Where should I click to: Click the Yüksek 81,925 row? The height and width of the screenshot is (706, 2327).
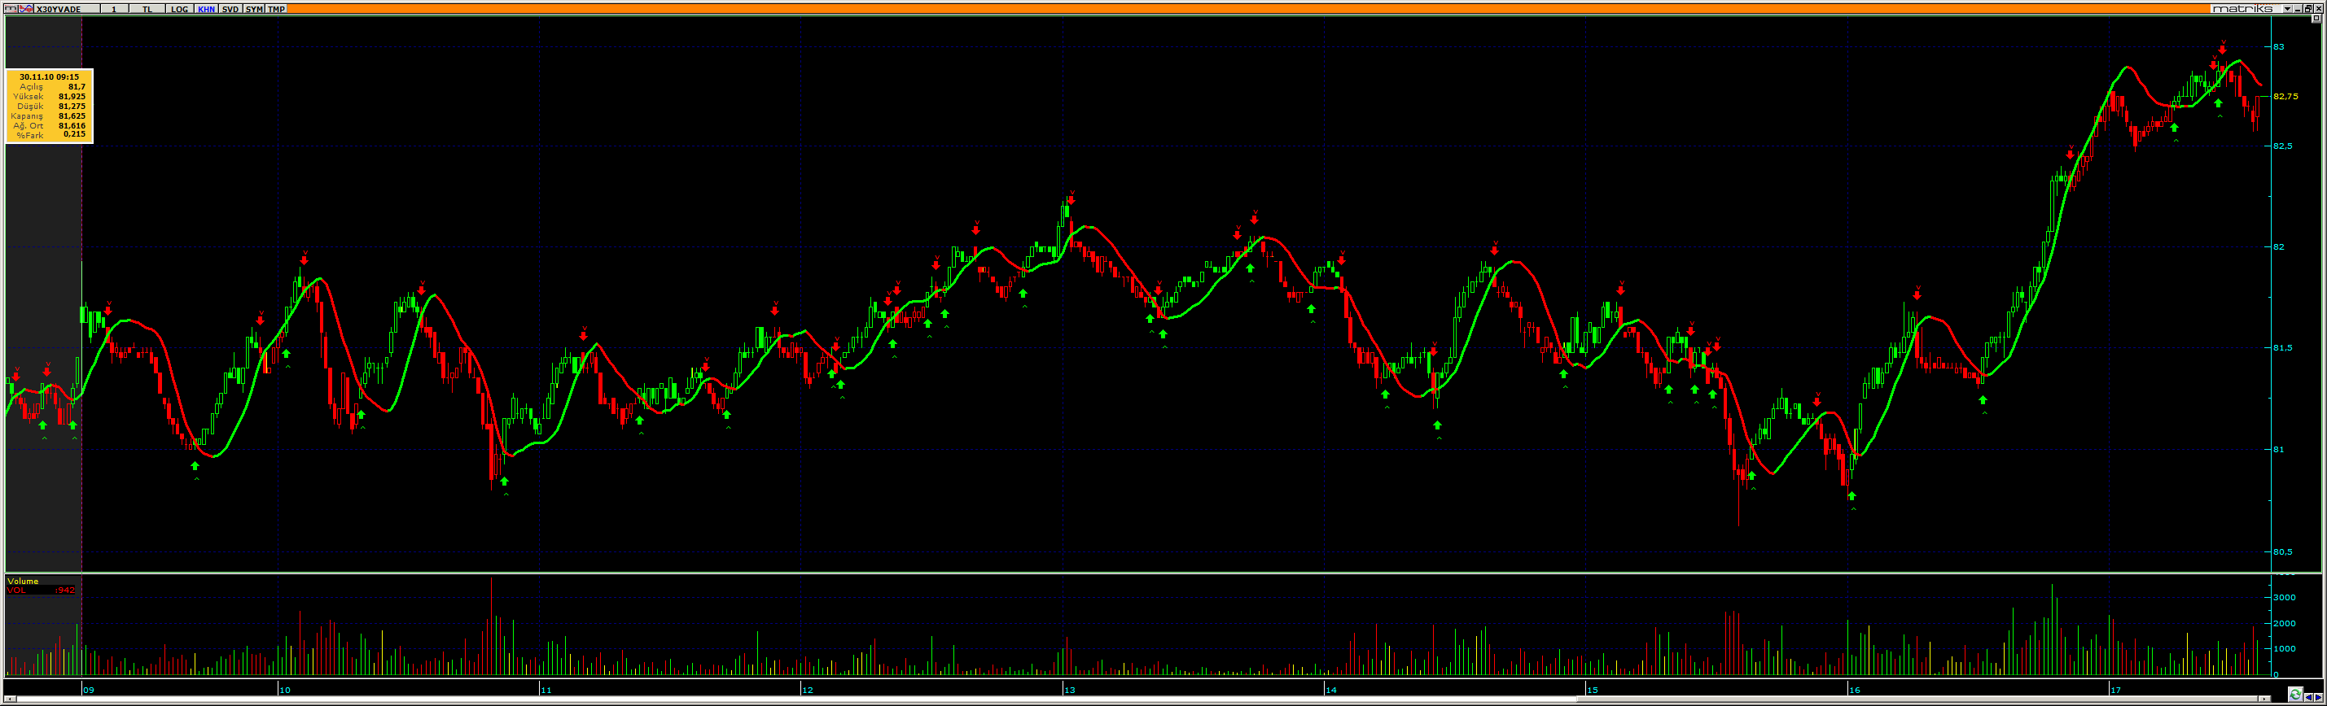49,96
